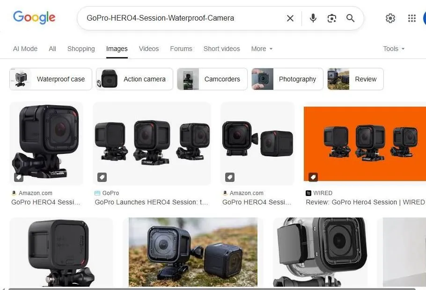Click product tag on second Amazon image
The height and width of the screenshot is (290, 426).
(230, 177)
